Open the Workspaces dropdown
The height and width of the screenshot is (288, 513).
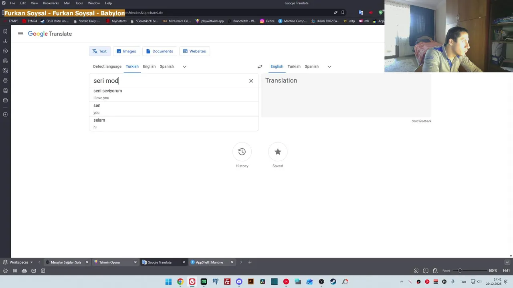point(18,262)
